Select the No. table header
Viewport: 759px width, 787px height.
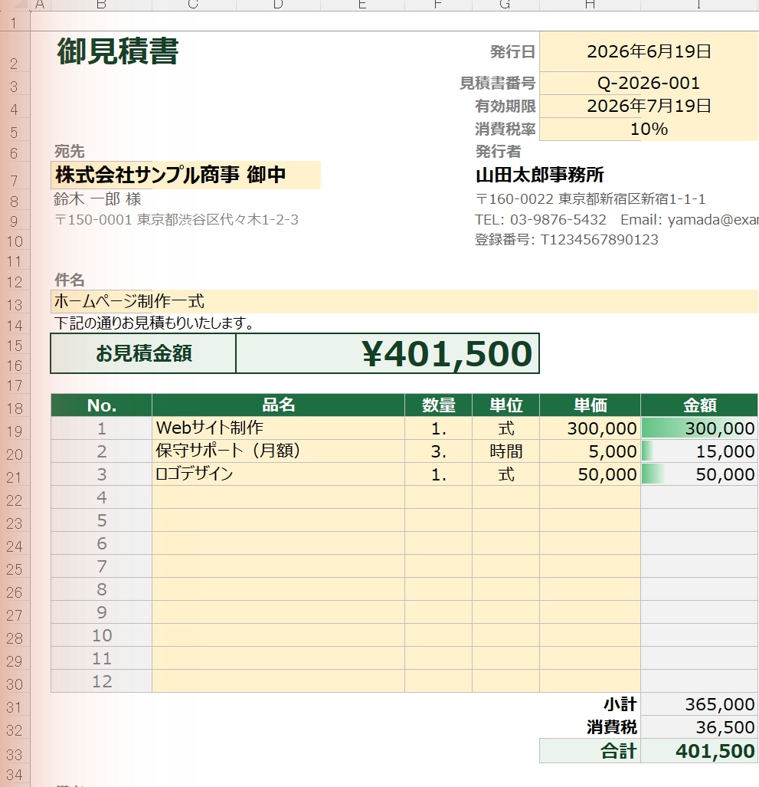click(x=101, y=405)
